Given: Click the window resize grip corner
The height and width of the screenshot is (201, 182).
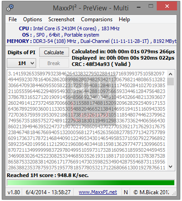Looking at the screenshot, I should pyautogui.click(x=174, y=193).
